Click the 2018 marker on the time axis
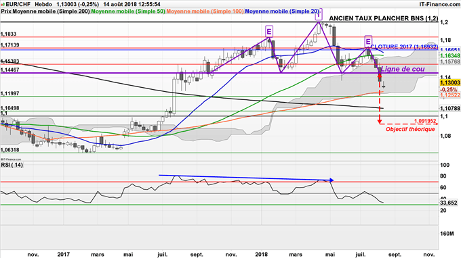Screen dimensions: 461x258 tap(262, 254)
